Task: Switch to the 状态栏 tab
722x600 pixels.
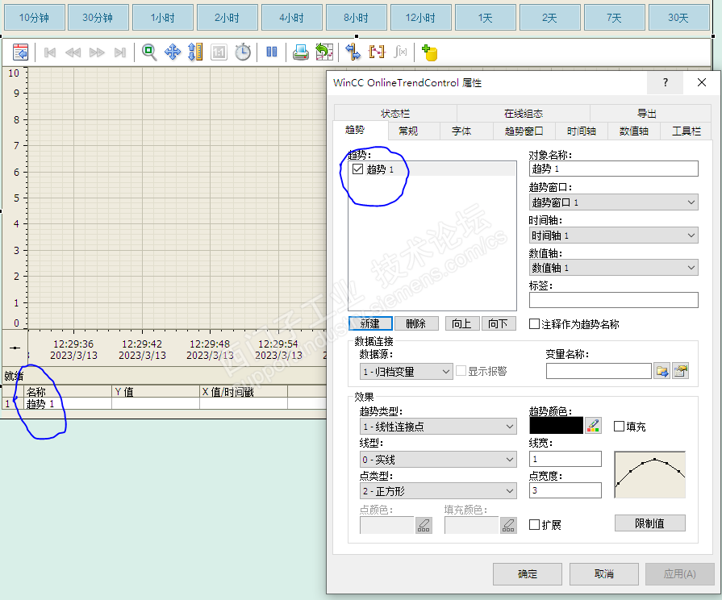Action: pyautogui.click(x=395, y=113)
